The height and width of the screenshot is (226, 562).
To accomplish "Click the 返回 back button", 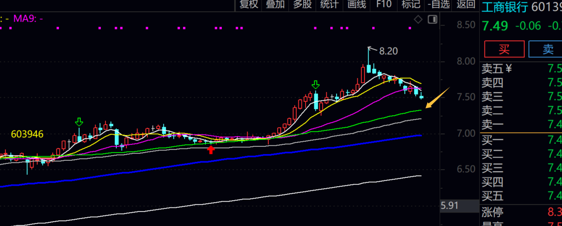I will click(x=466, y=5).
